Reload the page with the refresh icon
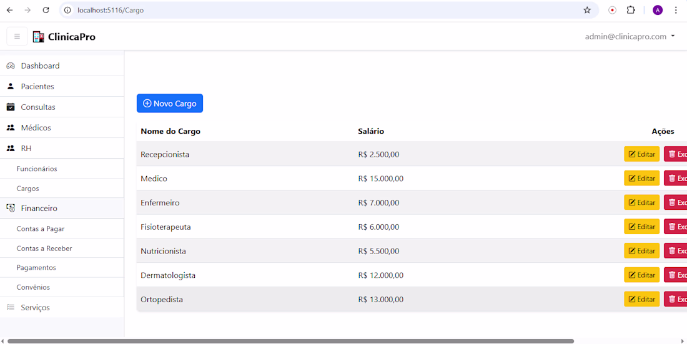 click(x=46, y=10)
